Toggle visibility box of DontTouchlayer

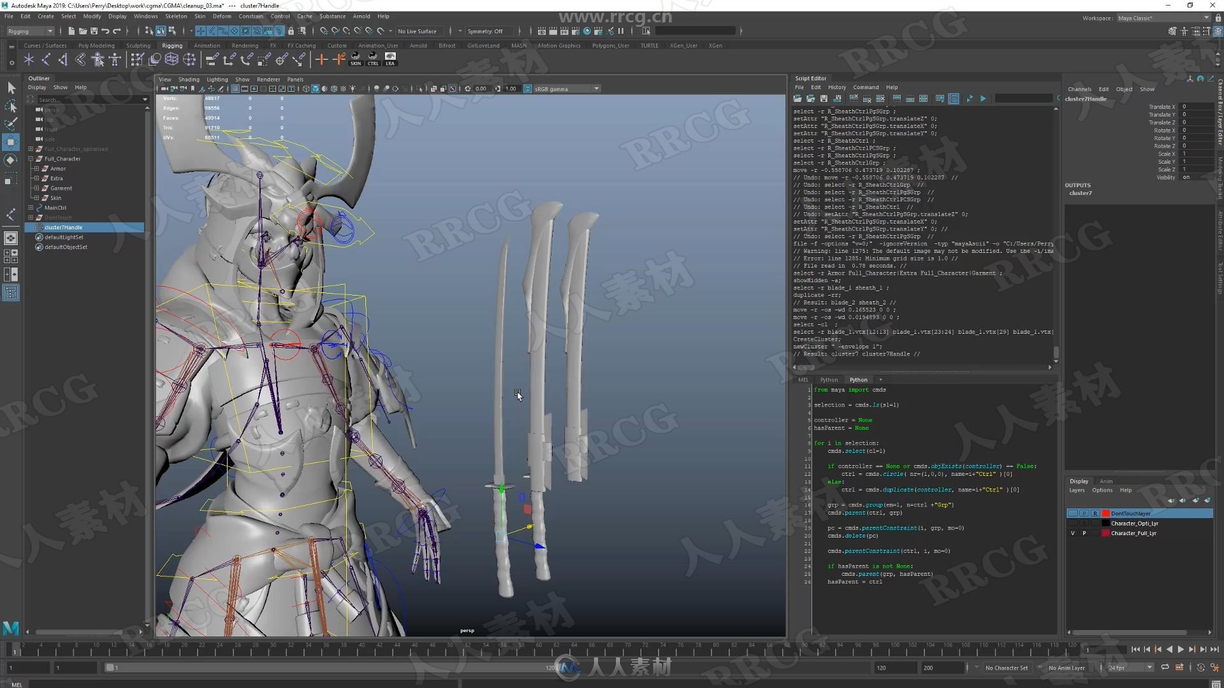pos(1073,513)
